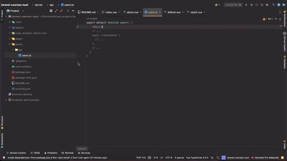Switch to the README.md tab
287x161 pixels.
88,12
